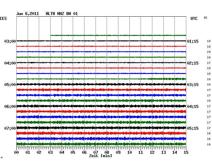Click the station title 'ALTM HHZ BW 01'
The width and height of the screenshot is (212, 161).
(x=62, y=14)
